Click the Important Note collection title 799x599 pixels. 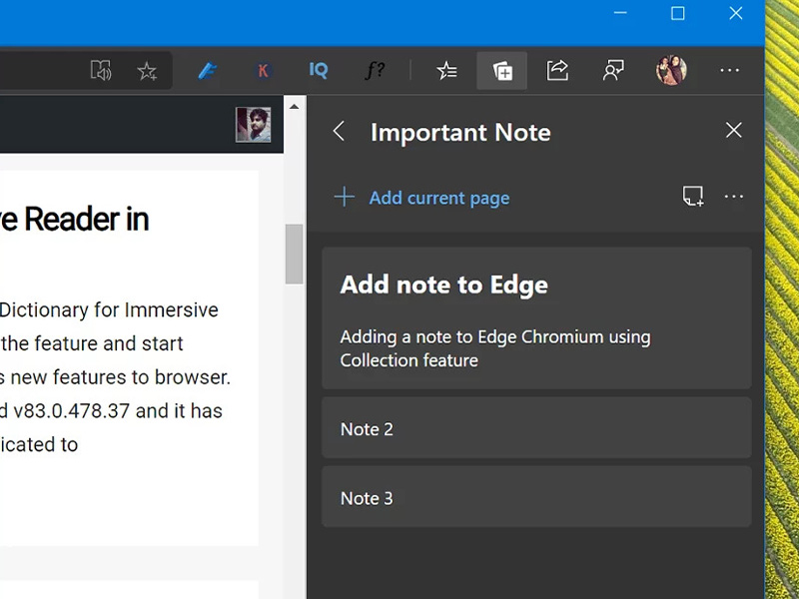coord(460,133)
